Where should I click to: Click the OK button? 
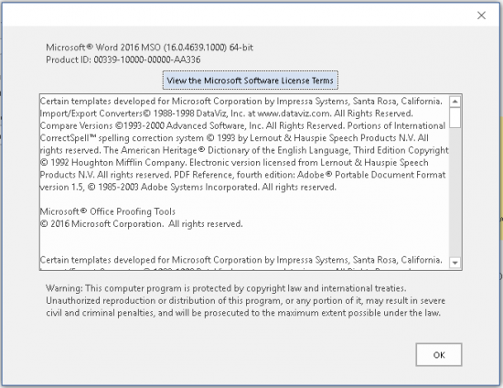[438, 355]
